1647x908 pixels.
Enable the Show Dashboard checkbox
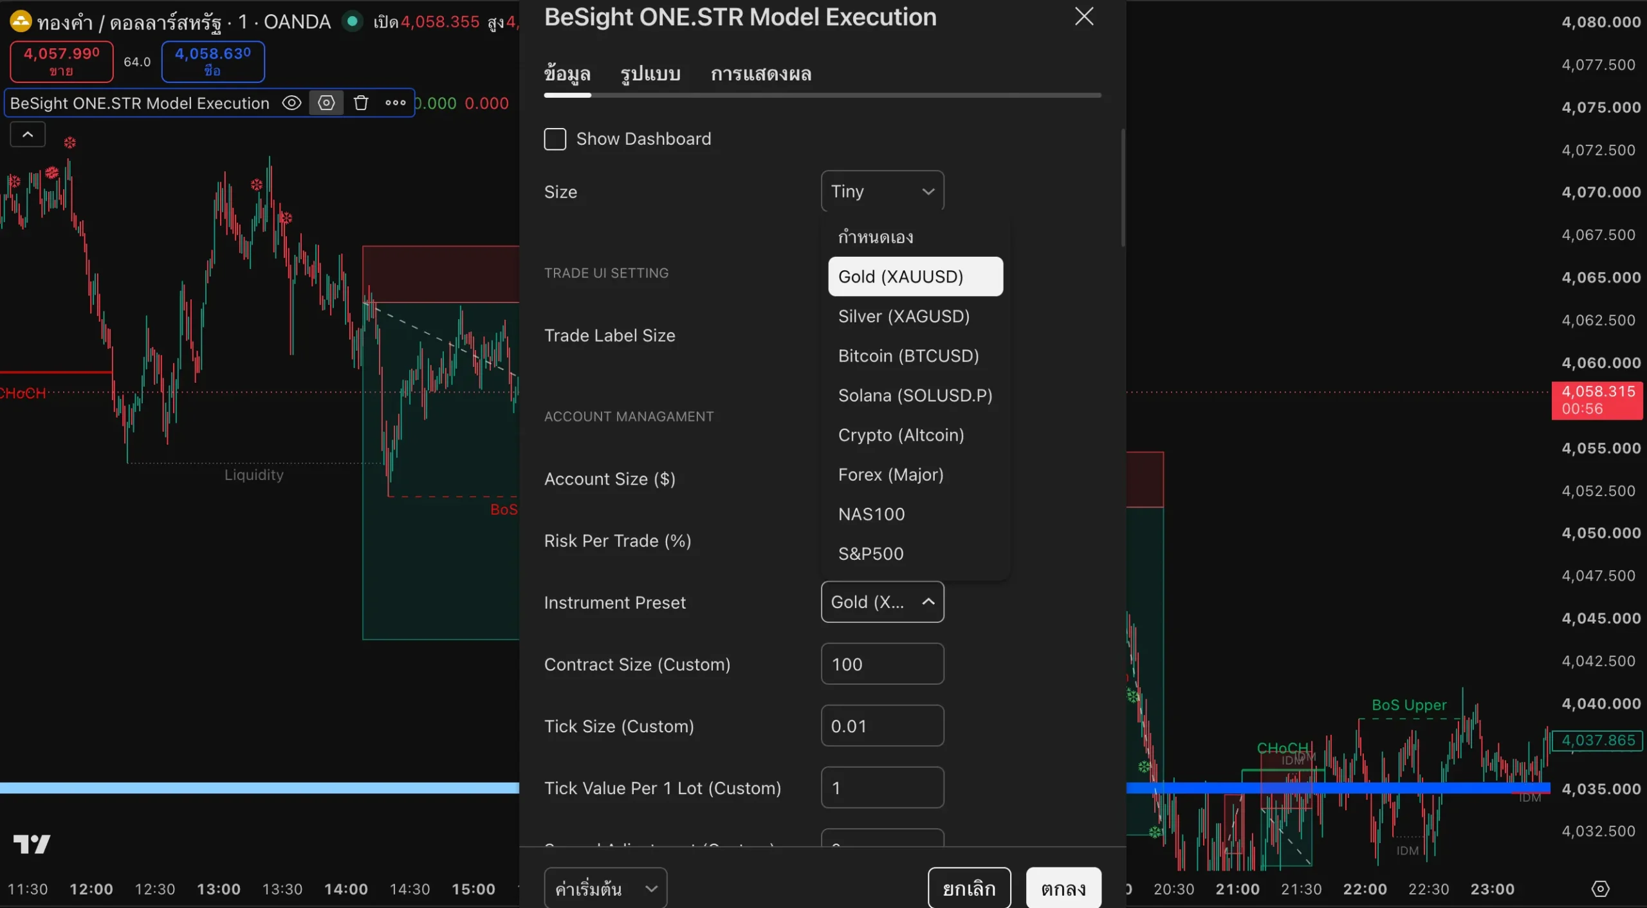555,139
